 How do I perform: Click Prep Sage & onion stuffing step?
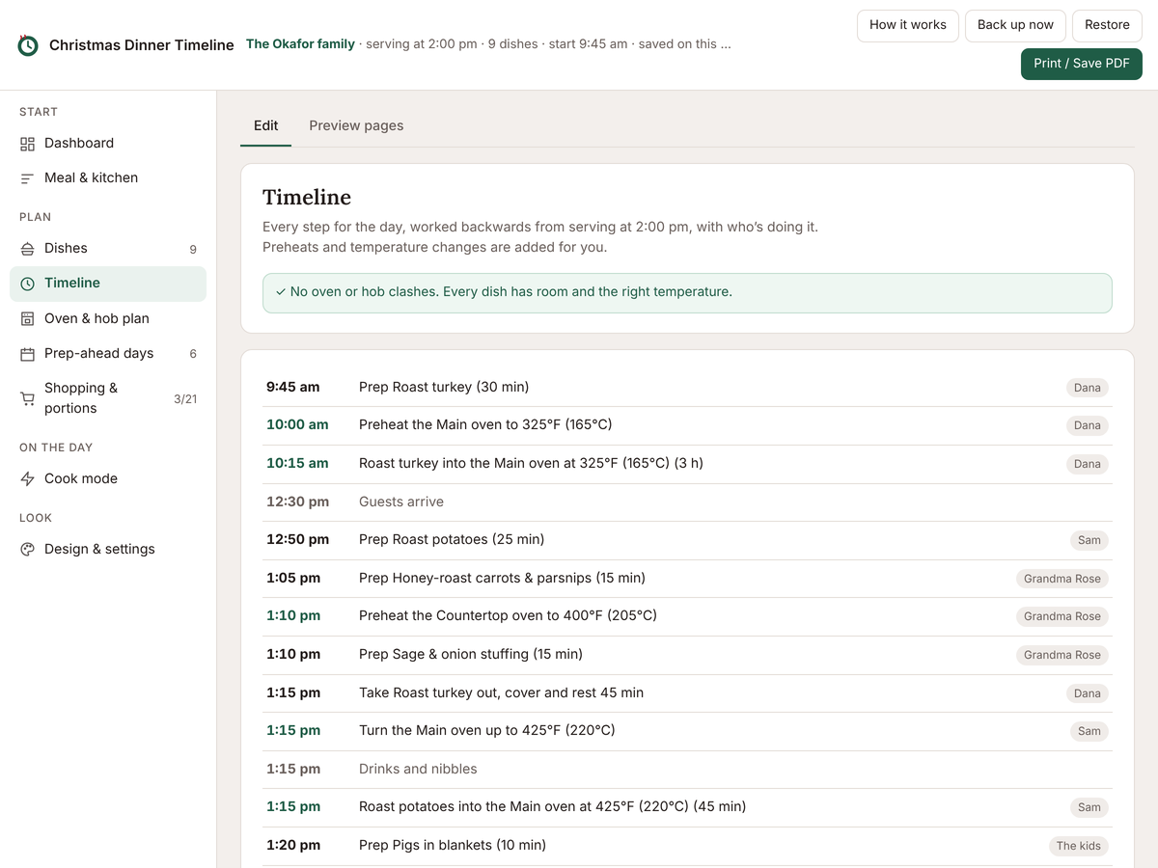tap(471, 654)
